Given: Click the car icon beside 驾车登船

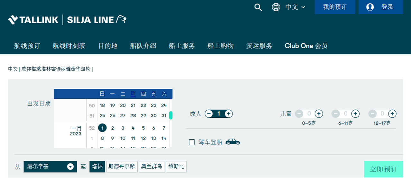Looking at the screenshot, I should [x=233, y=142].
